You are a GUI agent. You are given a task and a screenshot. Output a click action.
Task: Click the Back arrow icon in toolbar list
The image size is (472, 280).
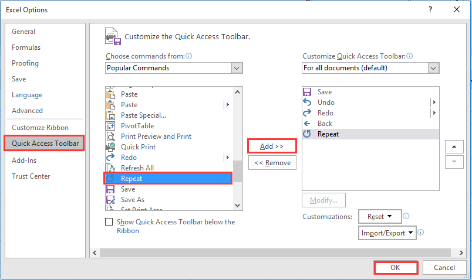coord(307,124)
